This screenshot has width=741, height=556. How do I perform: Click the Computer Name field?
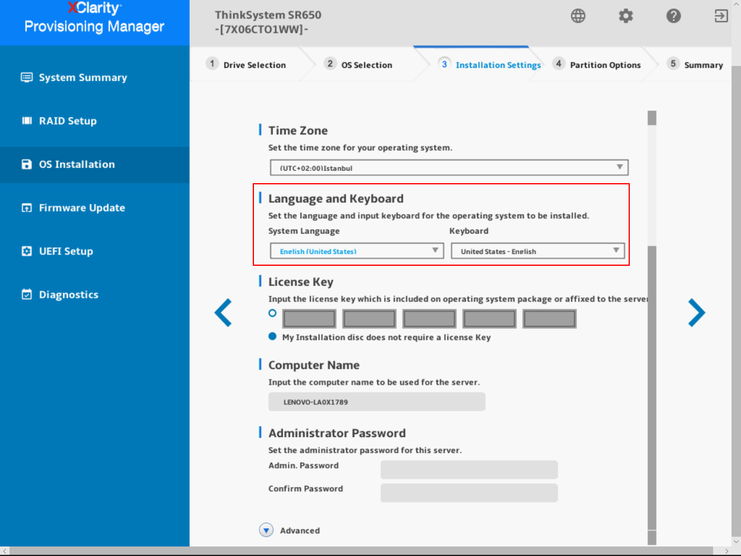[x=377, y=402]
